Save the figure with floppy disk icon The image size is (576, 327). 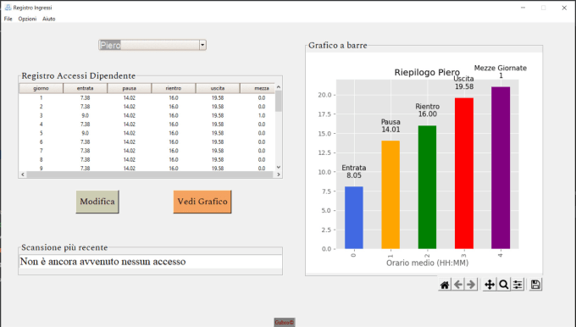tap(535, 285)
